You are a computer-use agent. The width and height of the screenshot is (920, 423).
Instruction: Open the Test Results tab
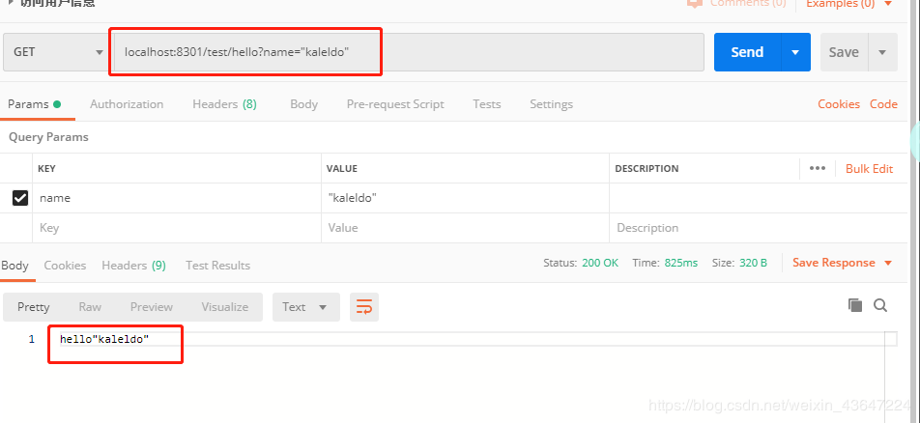pos(217,266)
